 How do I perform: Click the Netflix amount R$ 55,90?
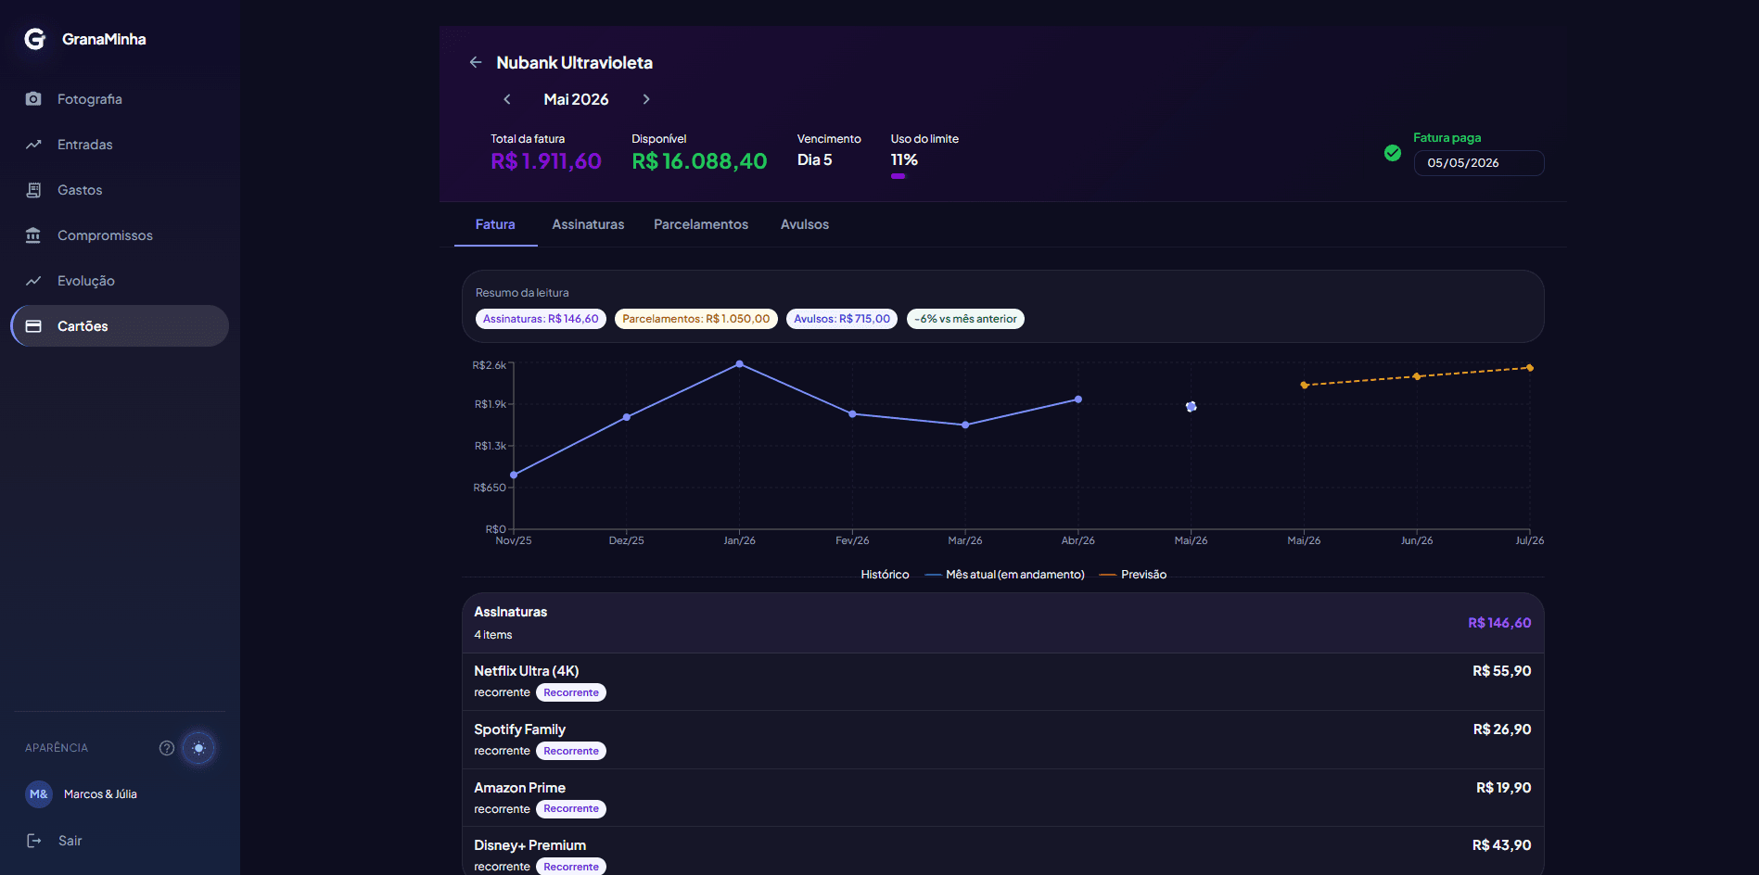click(x=1502, y=671)
